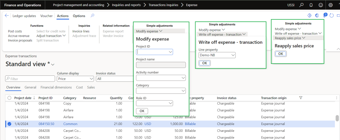Open the settings gear
340x140 pixels.
[x=330, y=5]
